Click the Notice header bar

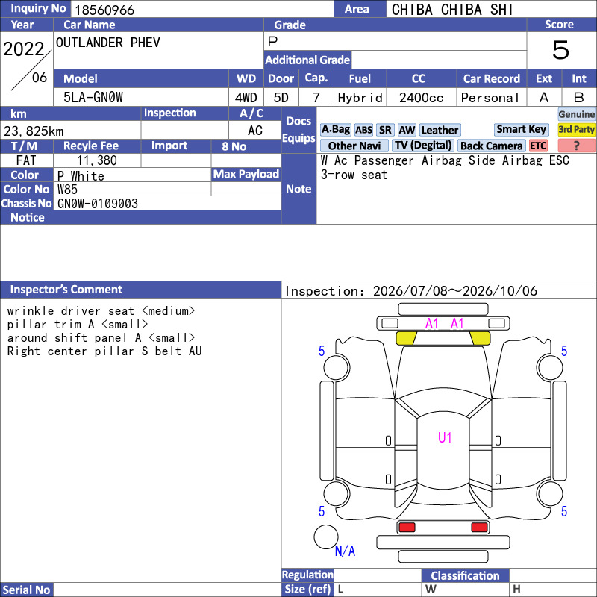pyautogui.click(x=140, y=217)
